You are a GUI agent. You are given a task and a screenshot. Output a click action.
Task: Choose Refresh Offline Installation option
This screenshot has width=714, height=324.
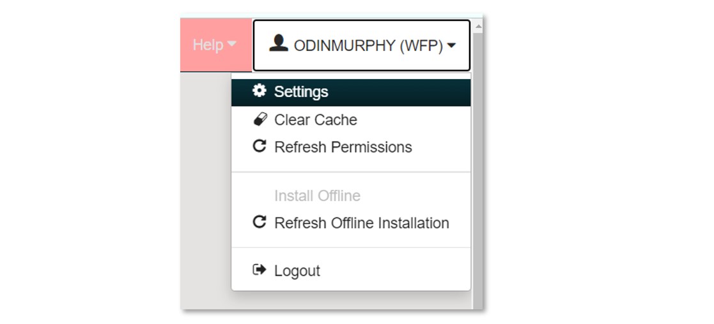coord(351,223)
